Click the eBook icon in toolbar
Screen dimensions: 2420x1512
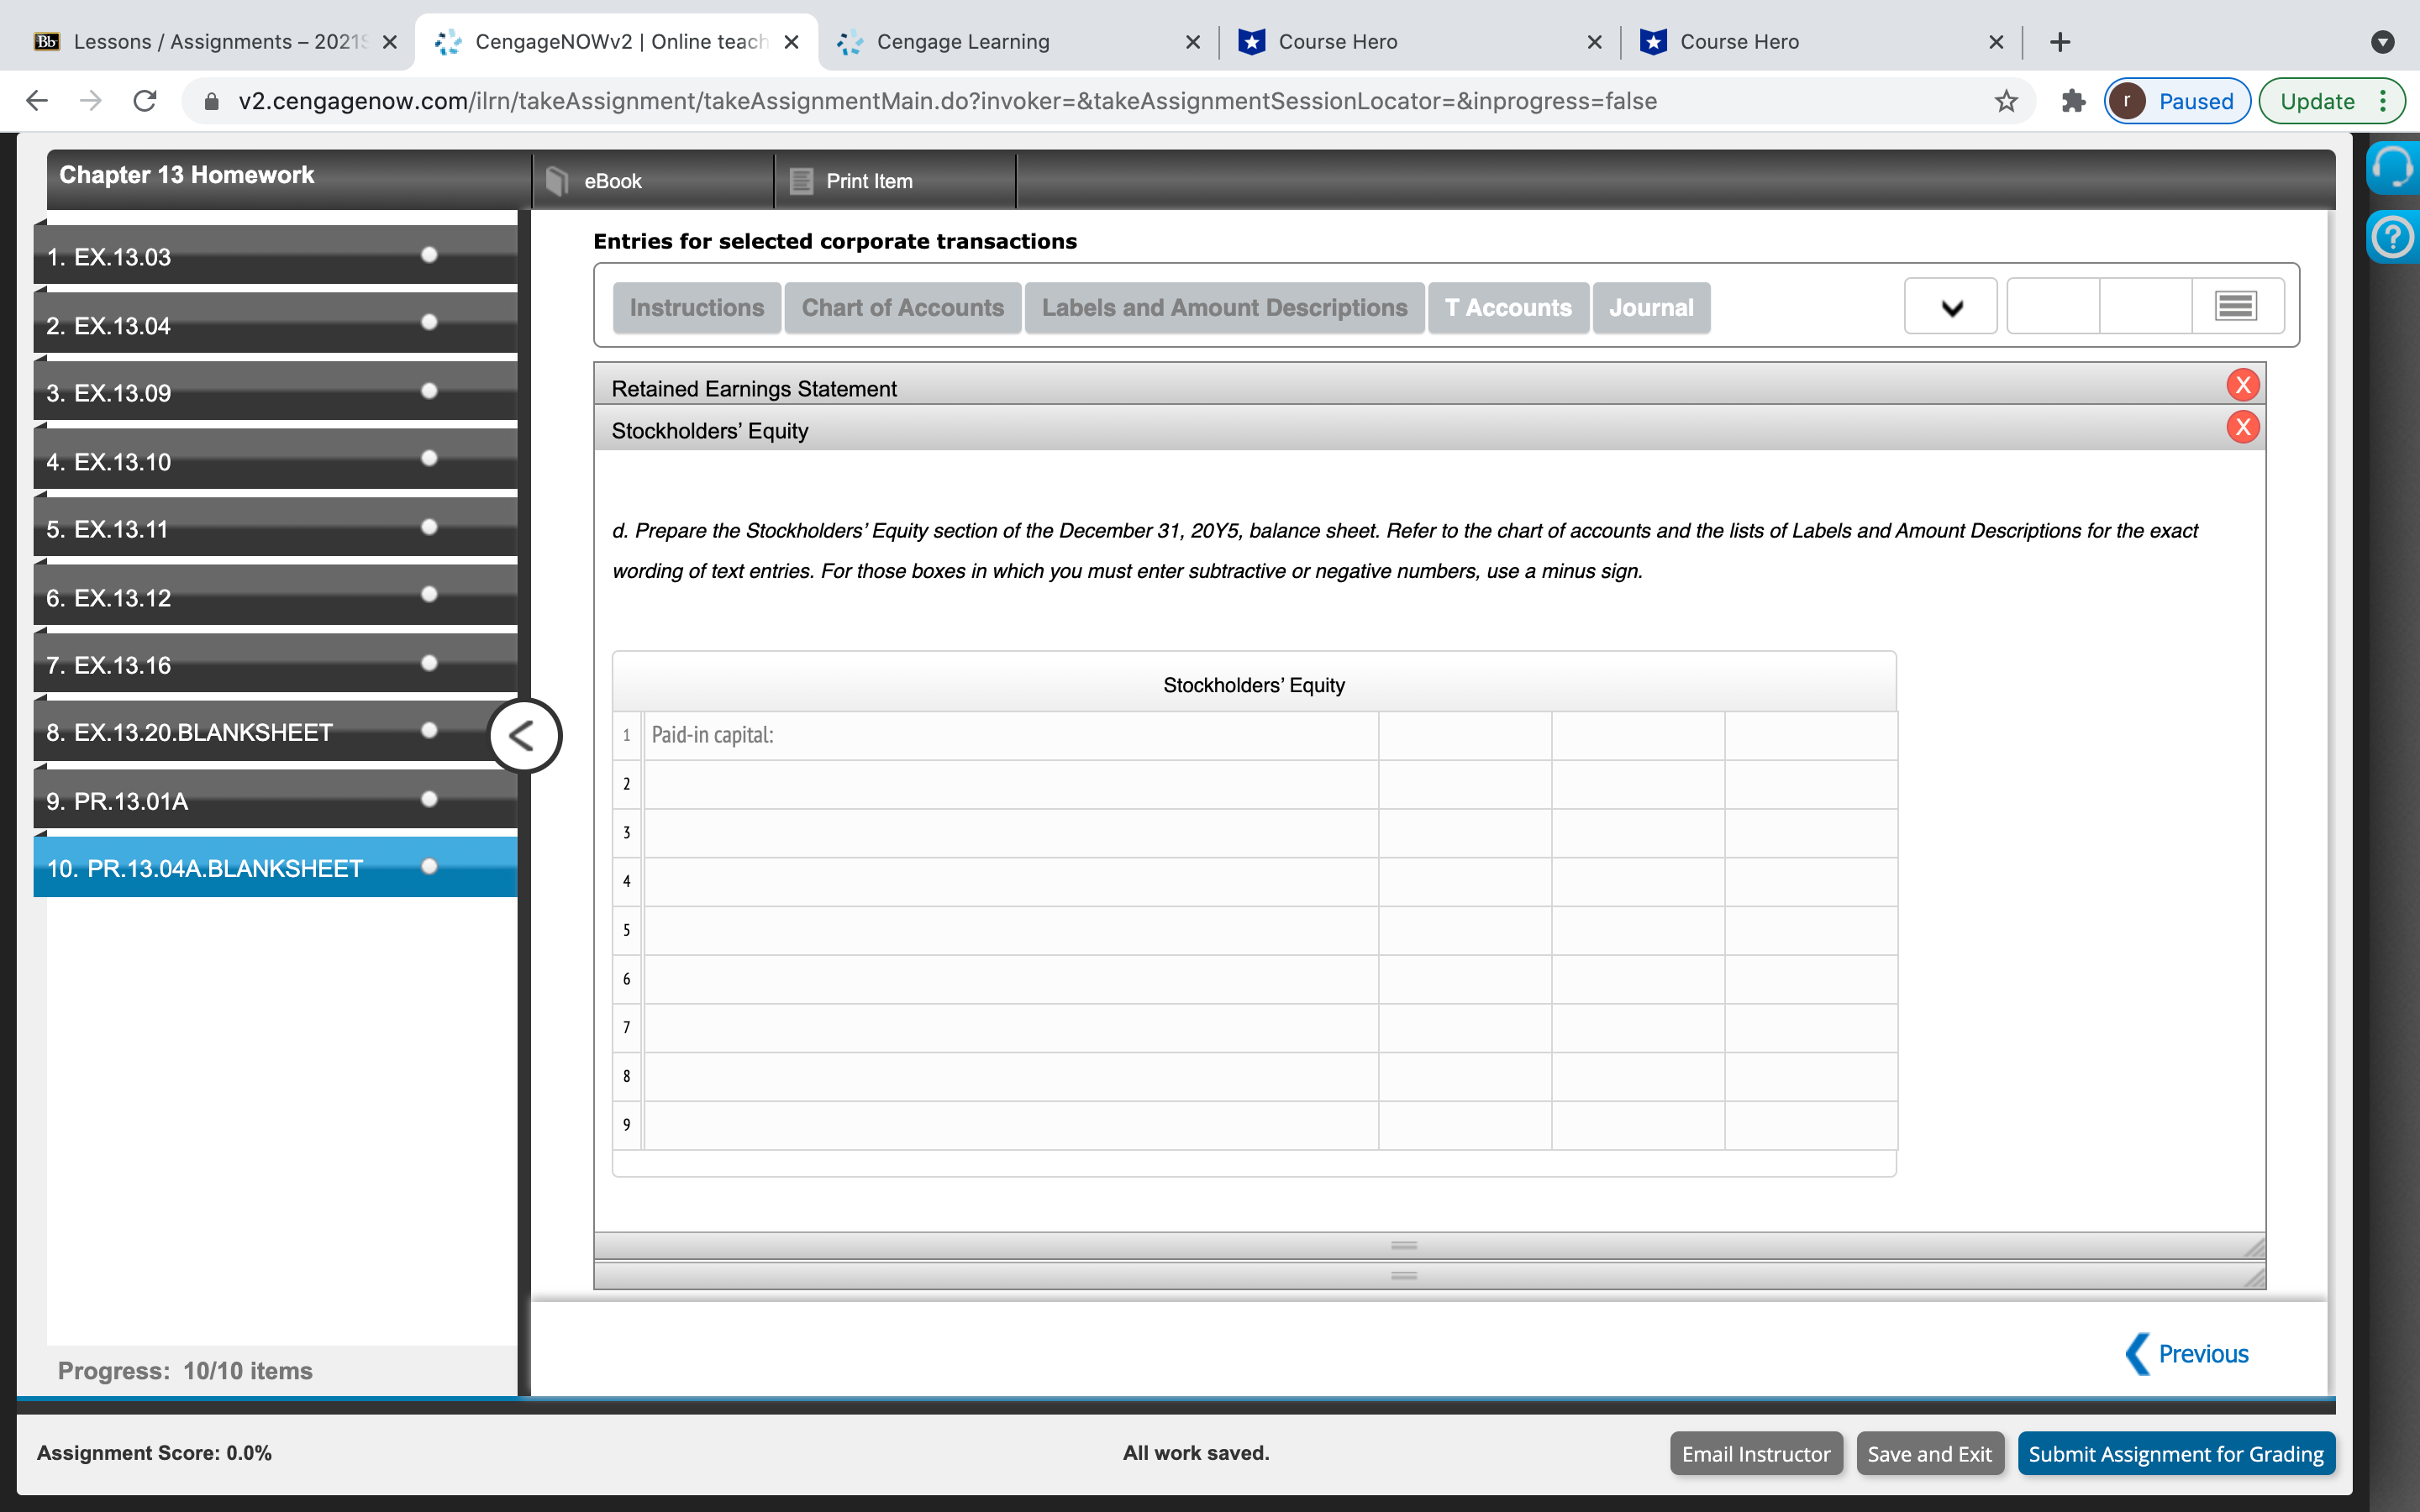coord(558,181)
